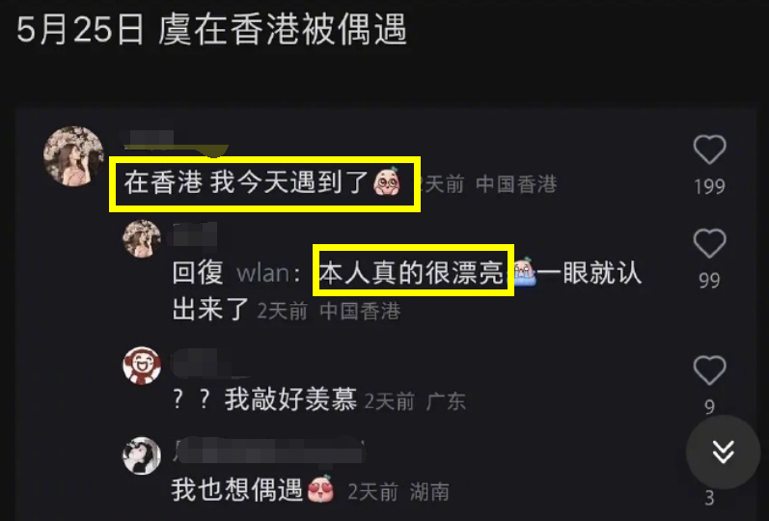Screen dimensions: 769x521
Task: Like the reply with 99 likes
Action: pos(709,243)
